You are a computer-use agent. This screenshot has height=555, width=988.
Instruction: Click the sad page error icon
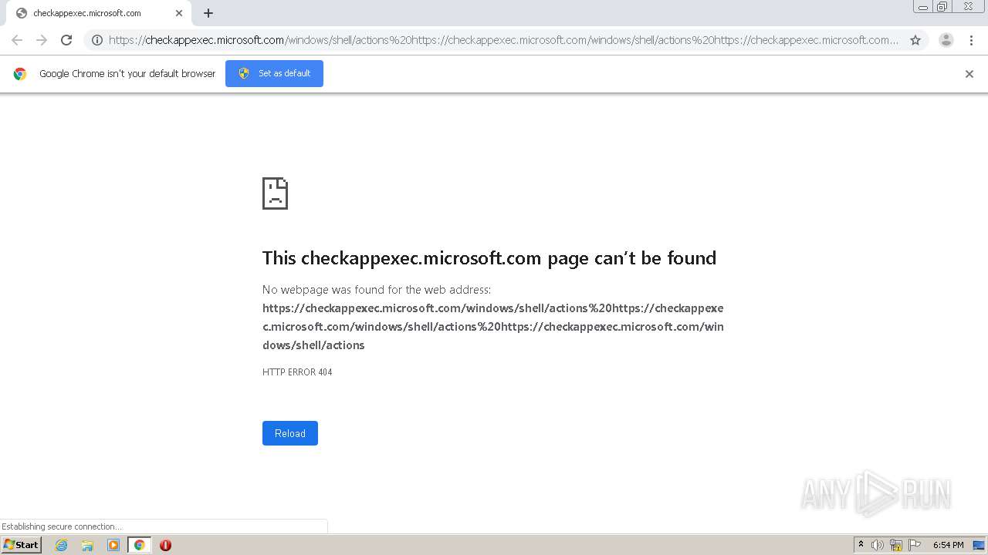[275, 193]
